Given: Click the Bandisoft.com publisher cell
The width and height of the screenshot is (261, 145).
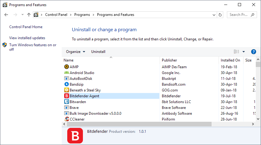Looking at the screenshot, I should click(173, 84).
